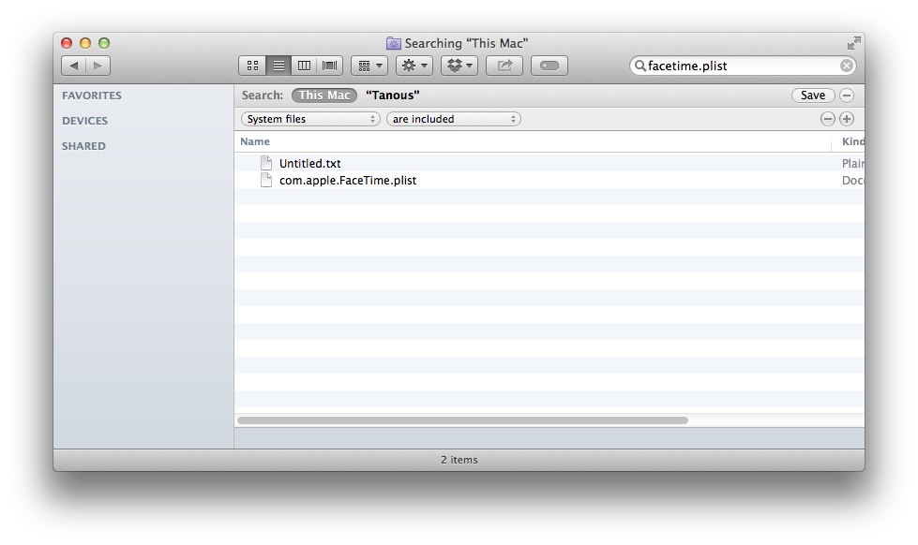This screenshot has height=545, width=918.
Task: Click the magnifying glass search icon
Action: (640, 66)
